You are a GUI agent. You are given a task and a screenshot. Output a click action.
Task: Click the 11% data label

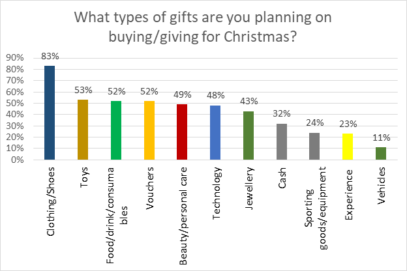[382, 137]
